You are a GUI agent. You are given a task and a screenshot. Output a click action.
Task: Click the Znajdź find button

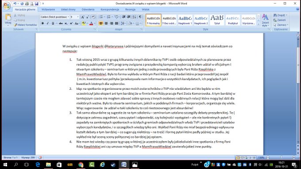coord(280,15)
